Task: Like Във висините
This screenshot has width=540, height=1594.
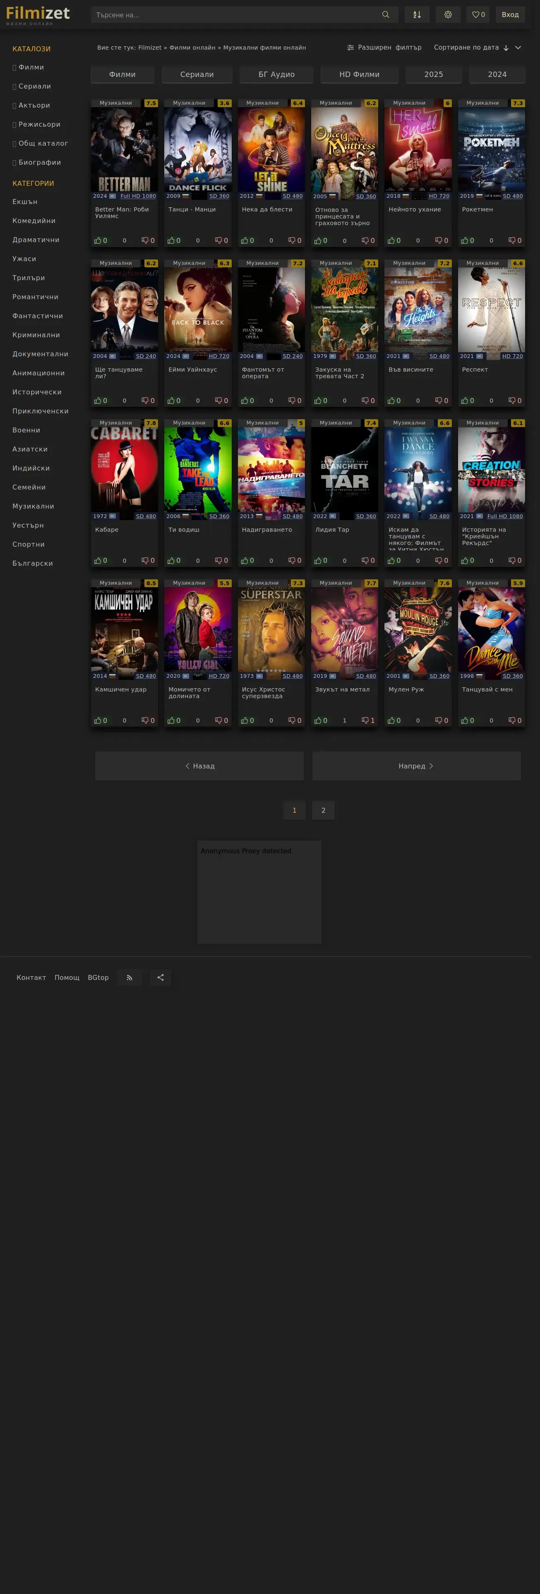Action: click(394, 401)
